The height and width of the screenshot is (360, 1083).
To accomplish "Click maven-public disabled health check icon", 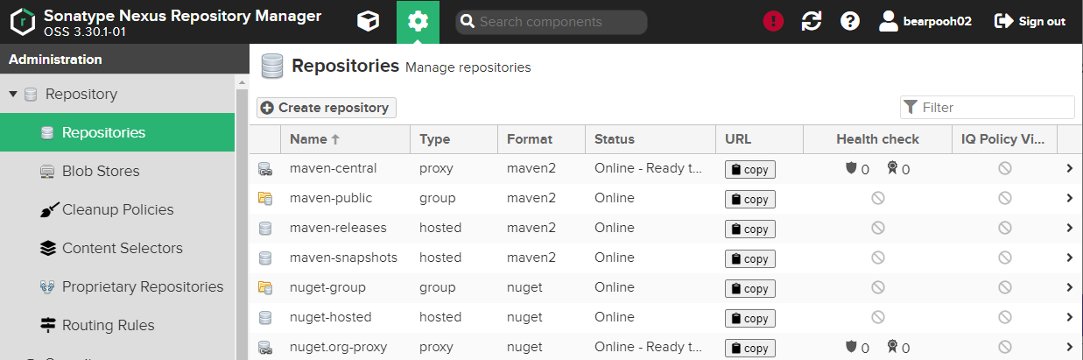I will click(x=877, y=199).
